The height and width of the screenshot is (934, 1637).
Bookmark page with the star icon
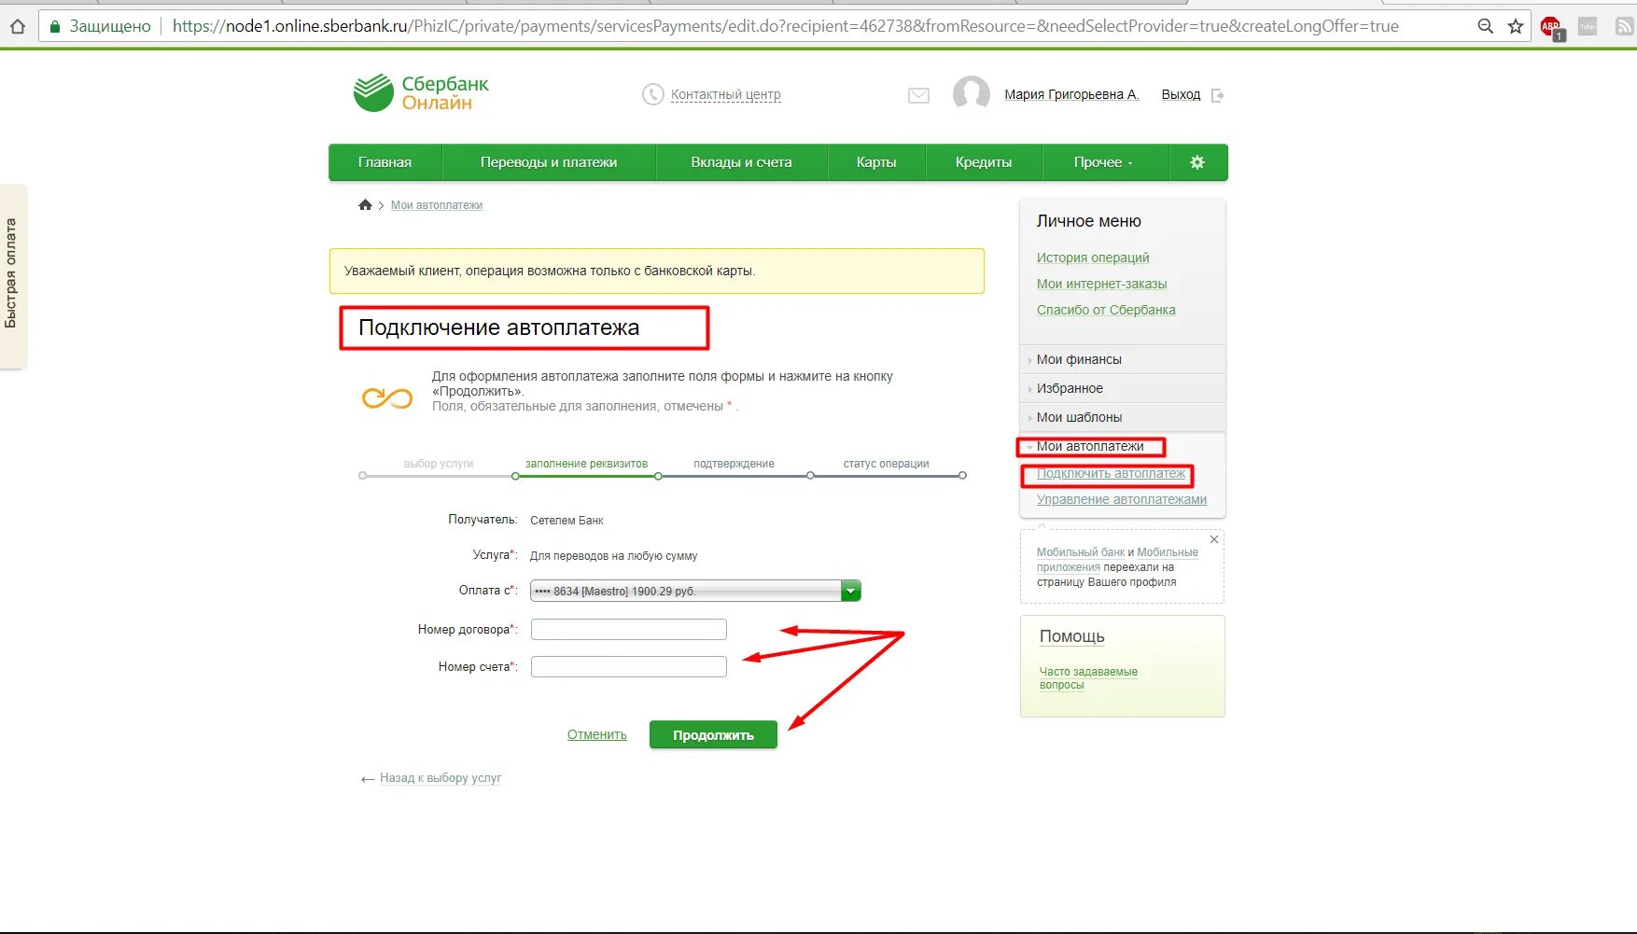coord(1516,26)
